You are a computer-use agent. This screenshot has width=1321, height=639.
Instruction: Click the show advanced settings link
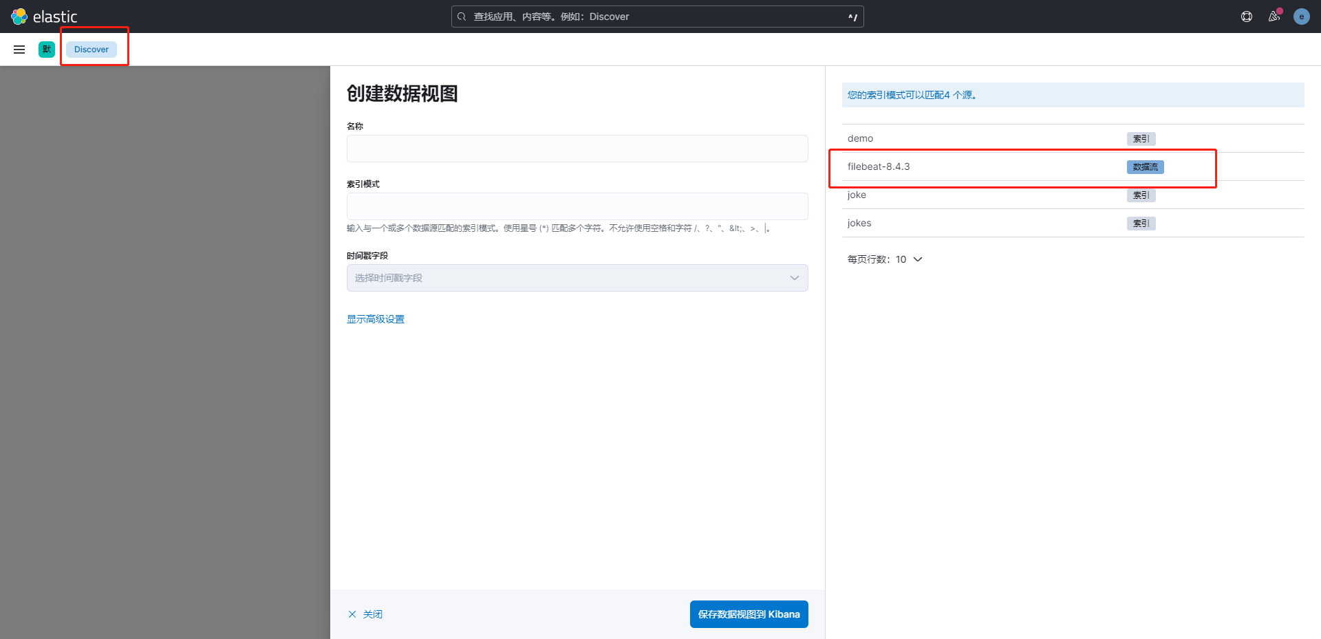point(376,319)
